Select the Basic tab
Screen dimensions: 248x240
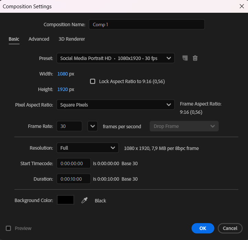pos(14,39)
